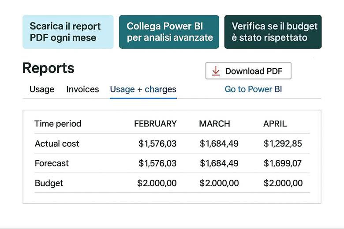Image resolution: width=344 pixels, height=229 pixels.
Task: Click the 'Collega Power BI' callout box
Action: 169,32
